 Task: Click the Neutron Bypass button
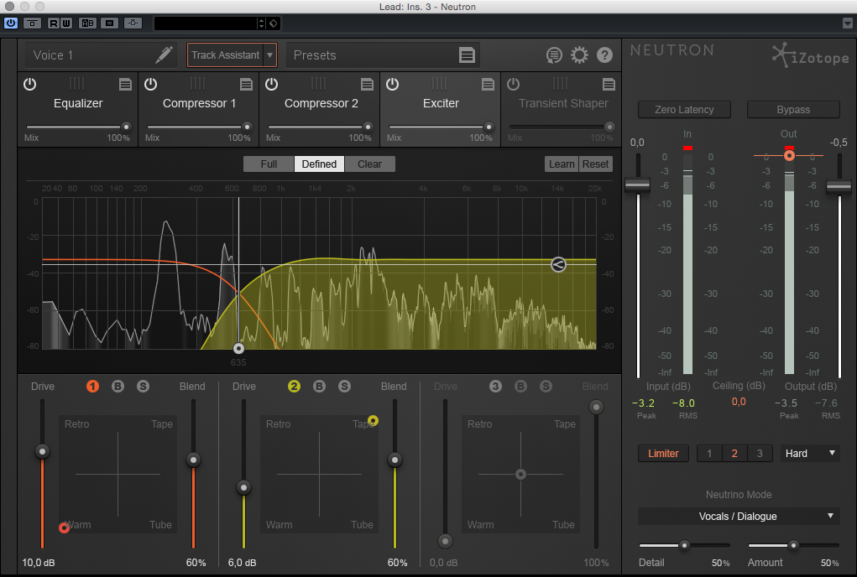tap(793, 109)
